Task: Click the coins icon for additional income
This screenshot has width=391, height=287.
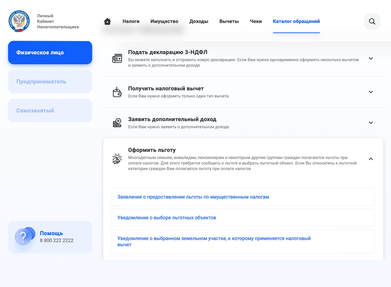Action: [117, 123]
